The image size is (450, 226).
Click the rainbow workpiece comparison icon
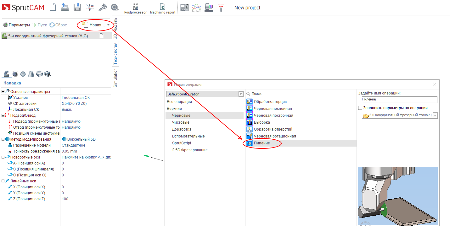(209, 7)
